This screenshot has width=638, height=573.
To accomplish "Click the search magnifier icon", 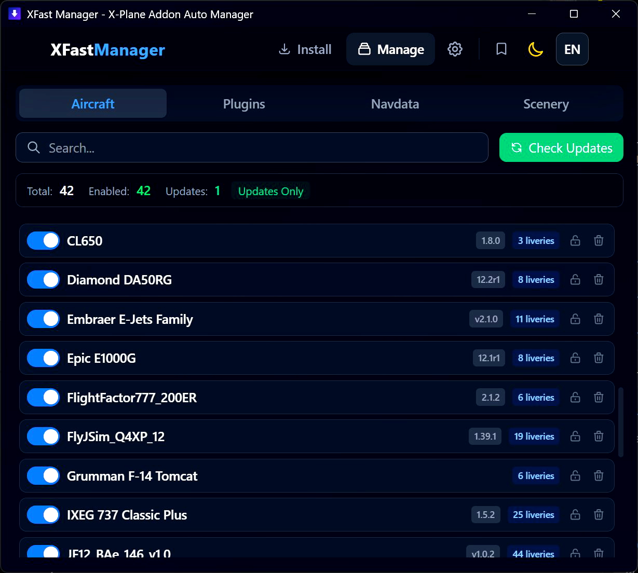I will [x=34, y=148].
